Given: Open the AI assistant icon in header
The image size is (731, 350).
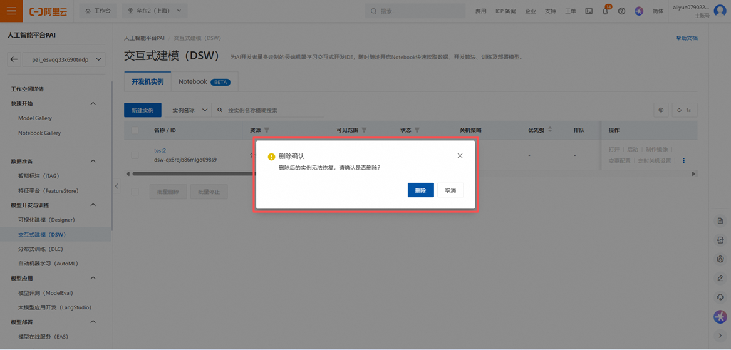Looking at the screenshot, I should tap(639, 11).
